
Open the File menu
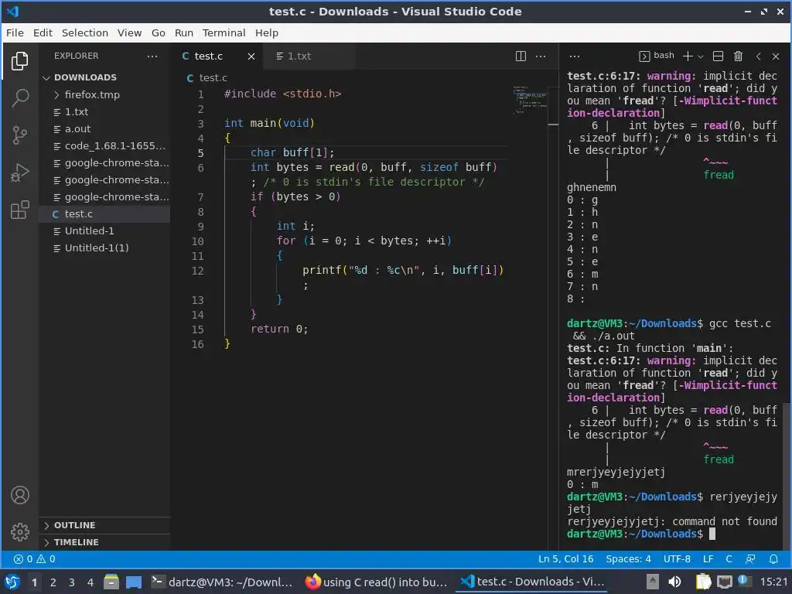[x=15, y=32]
